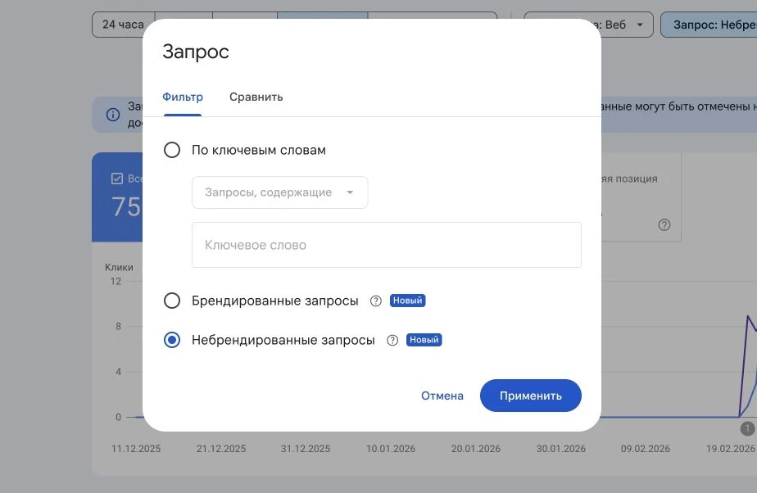
Task: Click the Клики axis label
Action: (x=120, y=267)
